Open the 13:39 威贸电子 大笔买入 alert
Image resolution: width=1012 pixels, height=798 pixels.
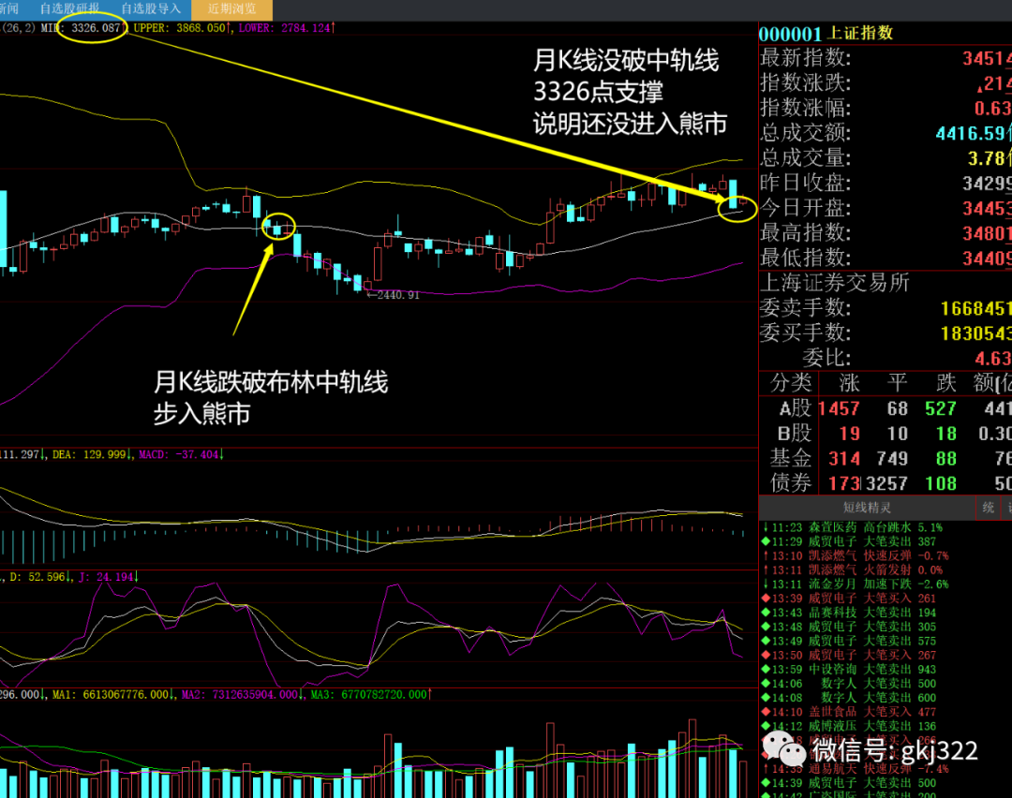(x=850, y=598)
